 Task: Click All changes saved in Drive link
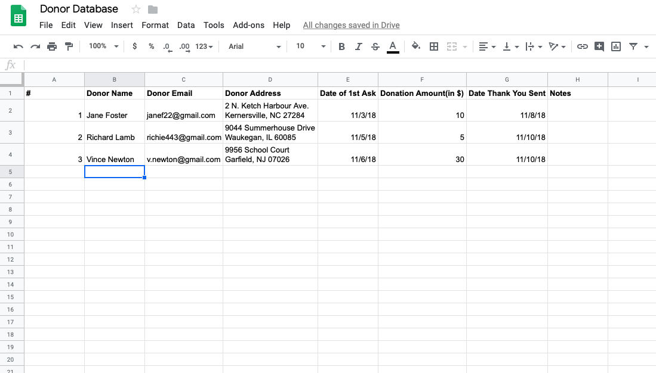[x=351, y=25]
